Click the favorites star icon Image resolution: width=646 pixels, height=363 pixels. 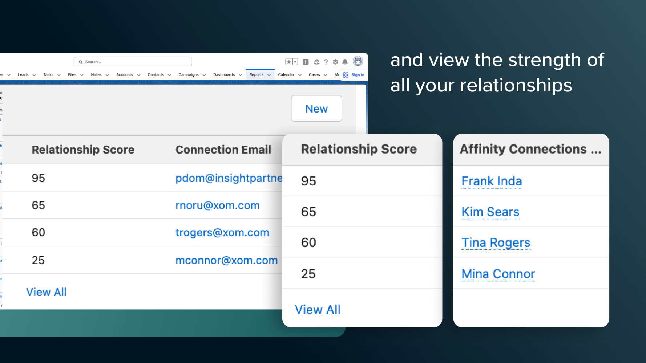coord(289,62)
